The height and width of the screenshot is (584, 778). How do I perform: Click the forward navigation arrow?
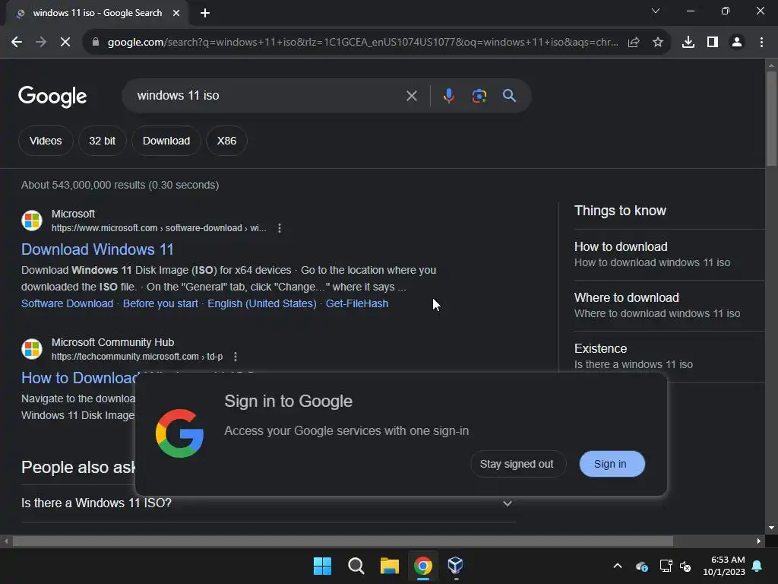coord(41,43)
